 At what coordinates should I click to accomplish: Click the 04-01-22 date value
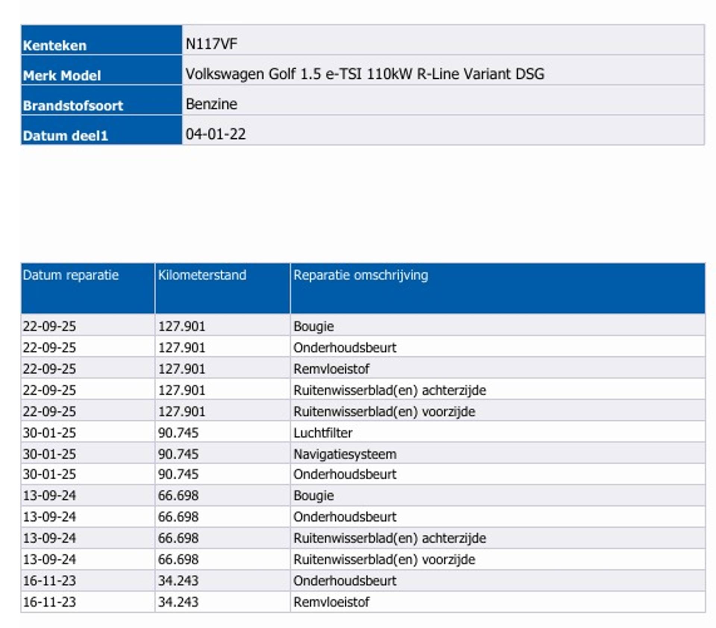point(216,134)
